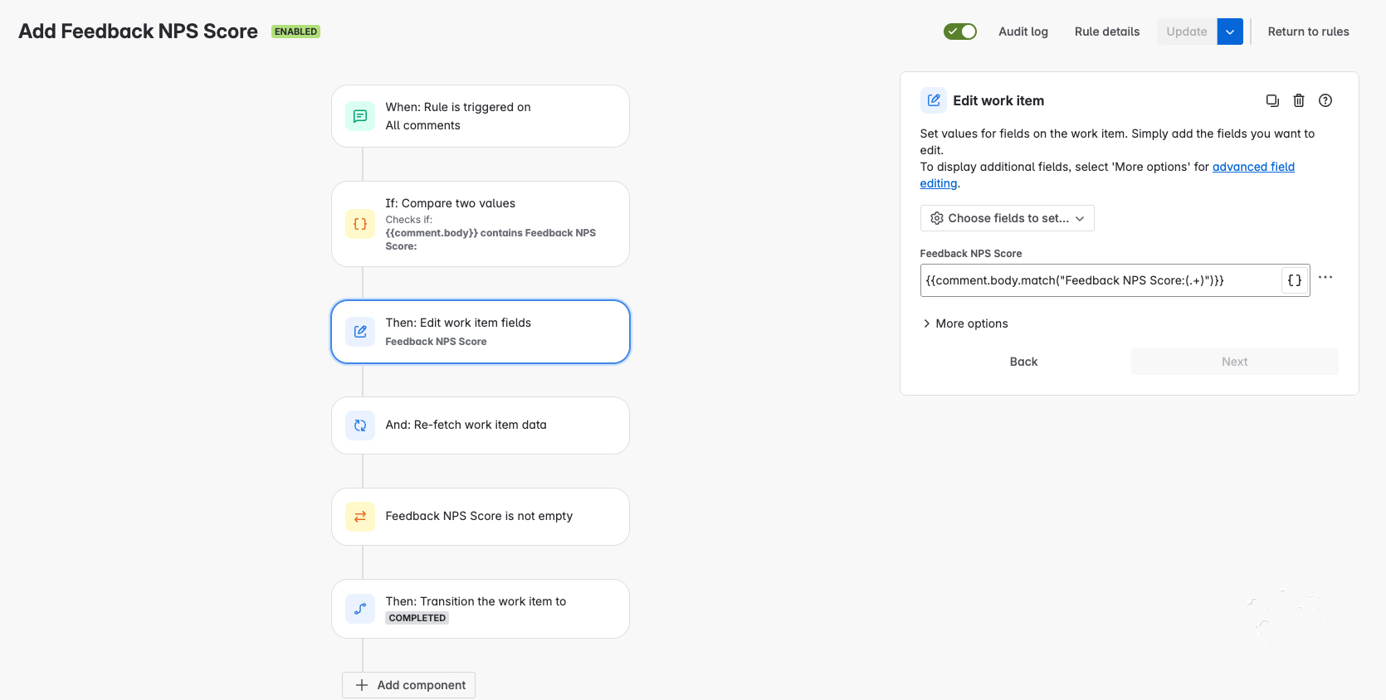Open the dropdown arrow next to Update

(x=1230, y=32)
